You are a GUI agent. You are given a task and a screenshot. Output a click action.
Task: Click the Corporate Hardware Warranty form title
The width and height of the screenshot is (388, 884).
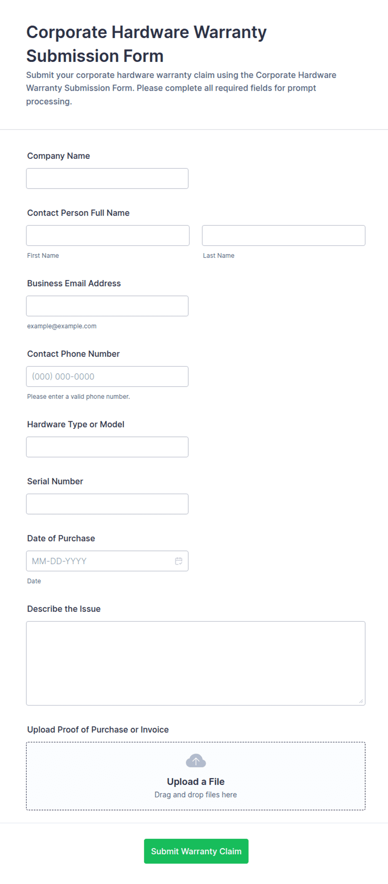(146, 44)
